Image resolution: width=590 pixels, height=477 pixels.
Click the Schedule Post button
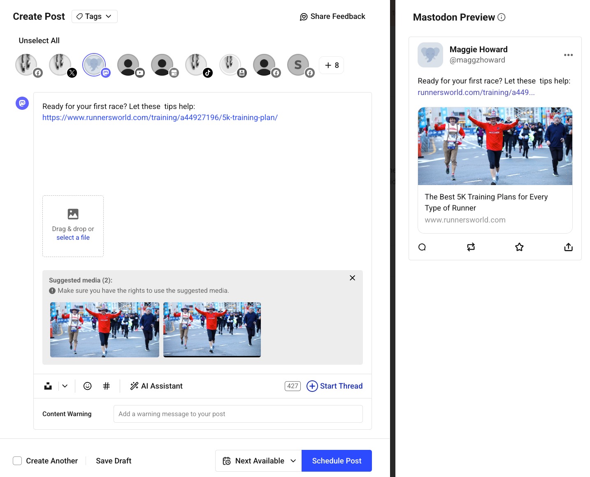click(337, 461)
